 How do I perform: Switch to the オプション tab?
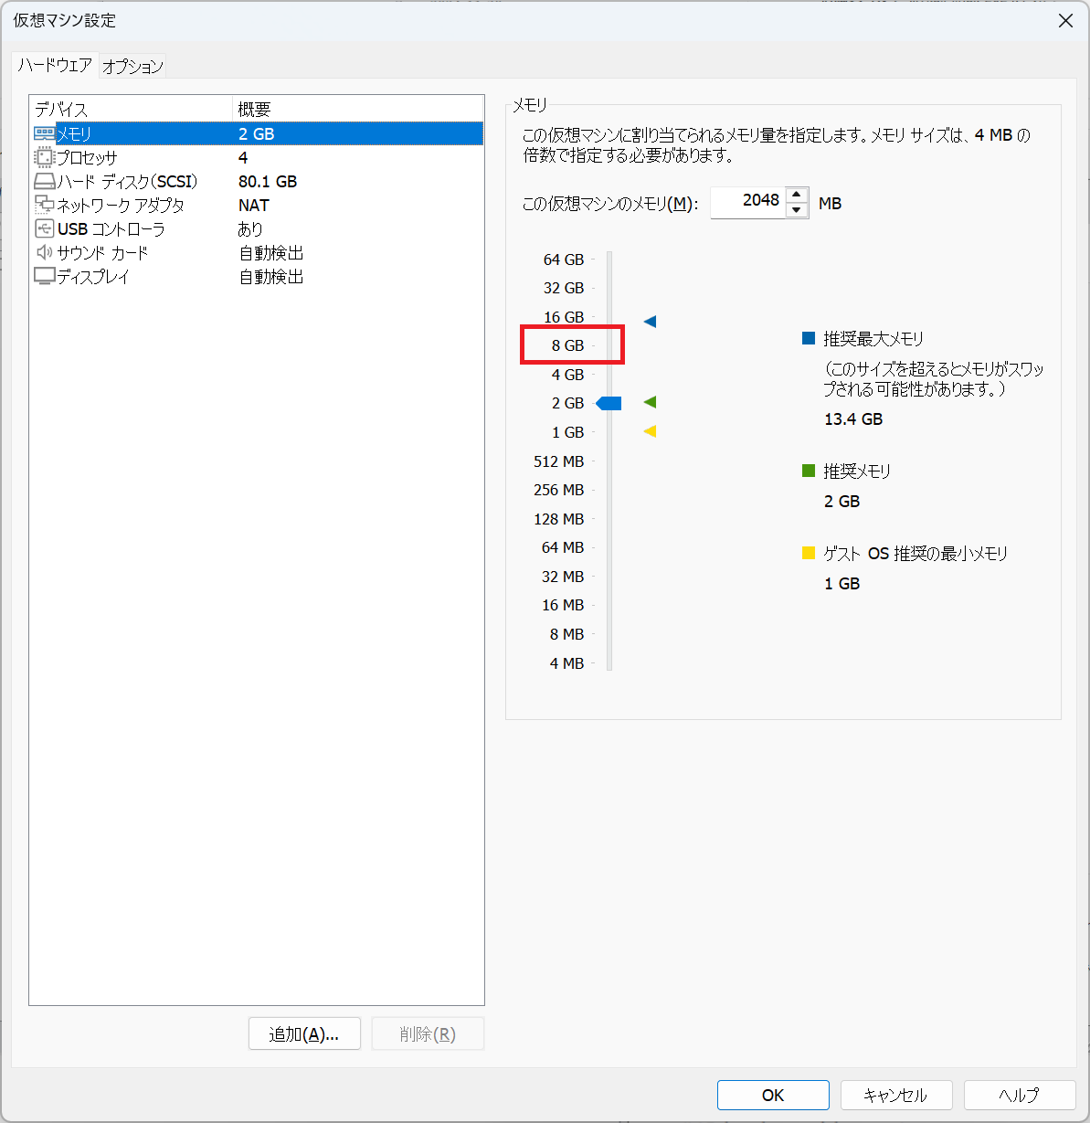click(x=132, y=66)
